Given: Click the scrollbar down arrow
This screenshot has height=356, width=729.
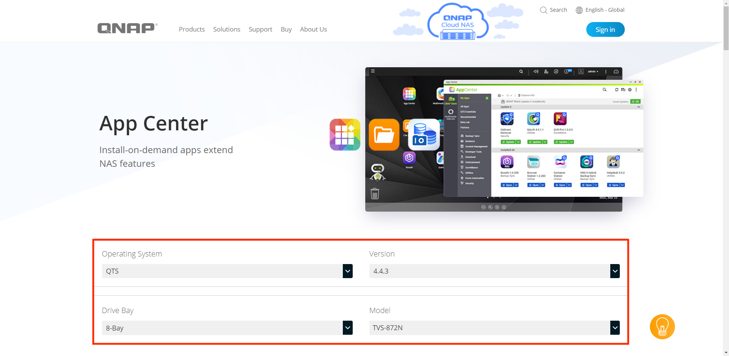Looking at the screenshot, I should pyautogui.click(x=726, y=353).
